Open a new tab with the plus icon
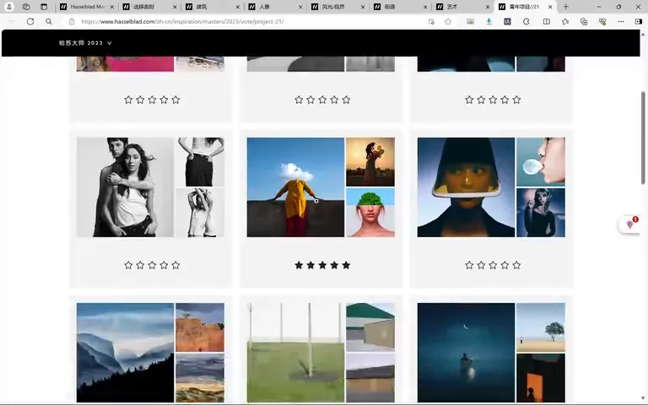The image size is (648, 405). (x=566, y=7)
